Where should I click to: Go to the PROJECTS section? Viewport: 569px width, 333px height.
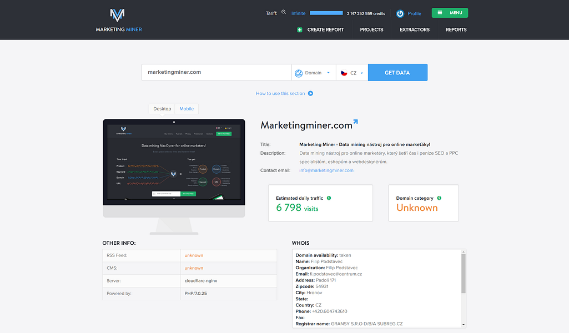[371, 30]
